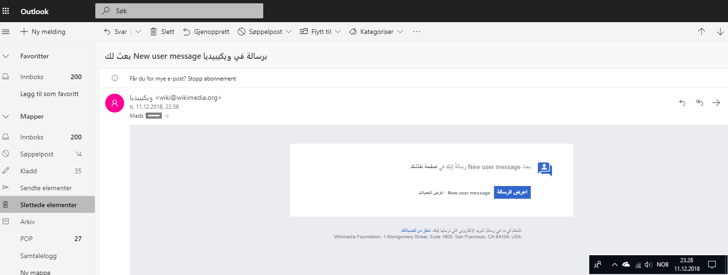This screenshot has height=275, width=728.
Task: Open the three-dots more actions menu
Action: (x=416, y=32)
